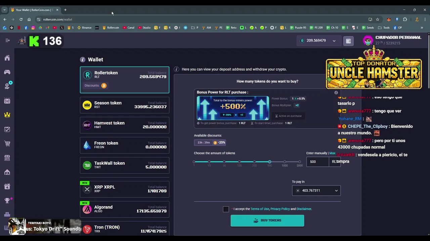Open the Studio bookmark
Viewport: 430px width, 241px height.
pos(144,28)
